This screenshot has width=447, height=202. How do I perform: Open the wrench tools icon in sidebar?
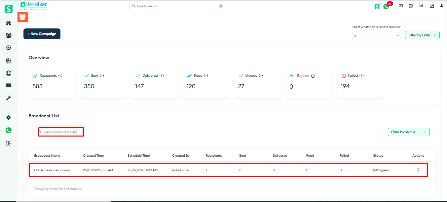9,98
